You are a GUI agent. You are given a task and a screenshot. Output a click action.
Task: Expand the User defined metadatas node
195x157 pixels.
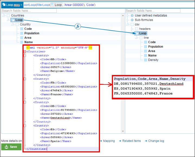(x=128, y=15)
